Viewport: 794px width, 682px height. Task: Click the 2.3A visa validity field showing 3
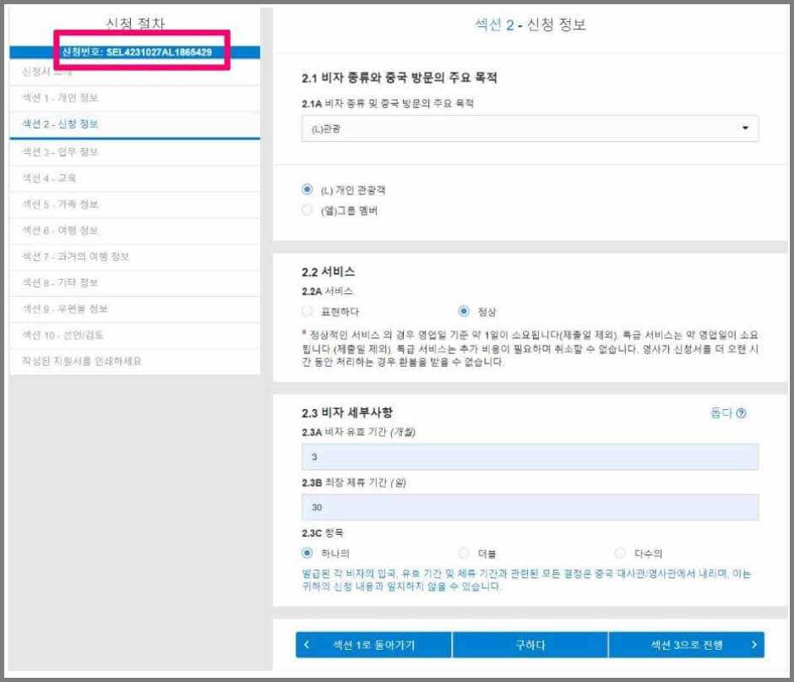(528, 456)
